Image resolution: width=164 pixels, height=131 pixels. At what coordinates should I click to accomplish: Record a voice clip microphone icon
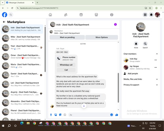click(51, 115)
